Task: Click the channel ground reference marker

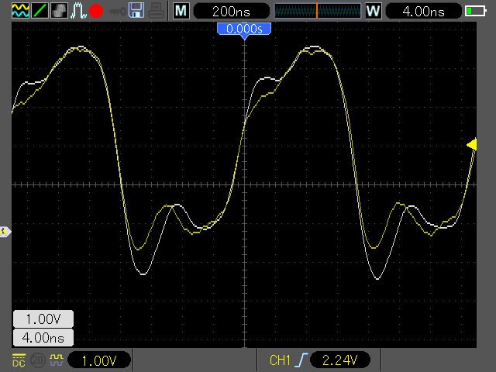Action: pyautogui.click(x=5, y=232)
